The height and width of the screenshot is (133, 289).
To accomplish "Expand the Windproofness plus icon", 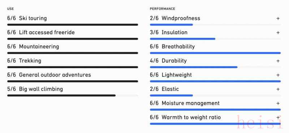I will pos(278,18).
